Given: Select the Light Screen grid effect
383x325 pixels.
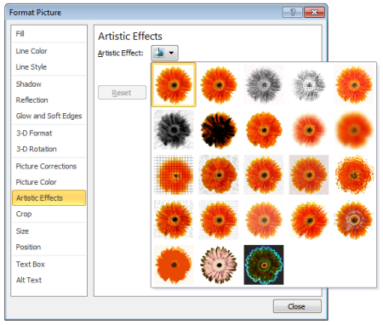Looking at the screenshot, I should point(174,174).
